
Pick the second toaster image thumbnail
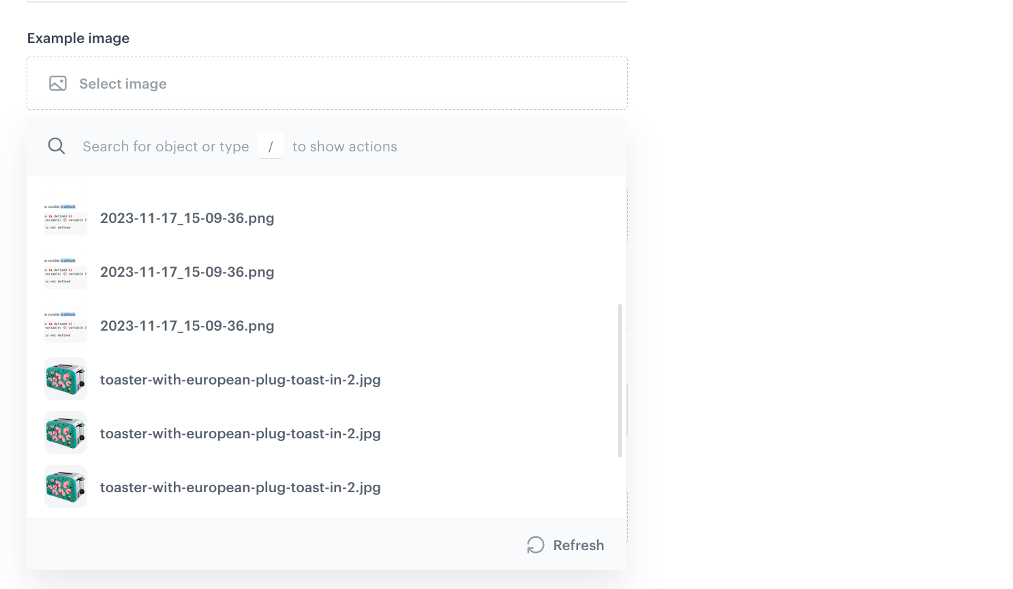pos(65,433)
